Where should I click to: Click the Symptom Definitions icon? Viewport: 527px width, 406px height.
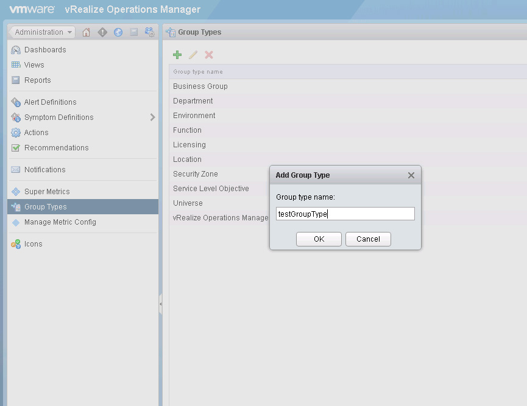(x=16, y=117)
